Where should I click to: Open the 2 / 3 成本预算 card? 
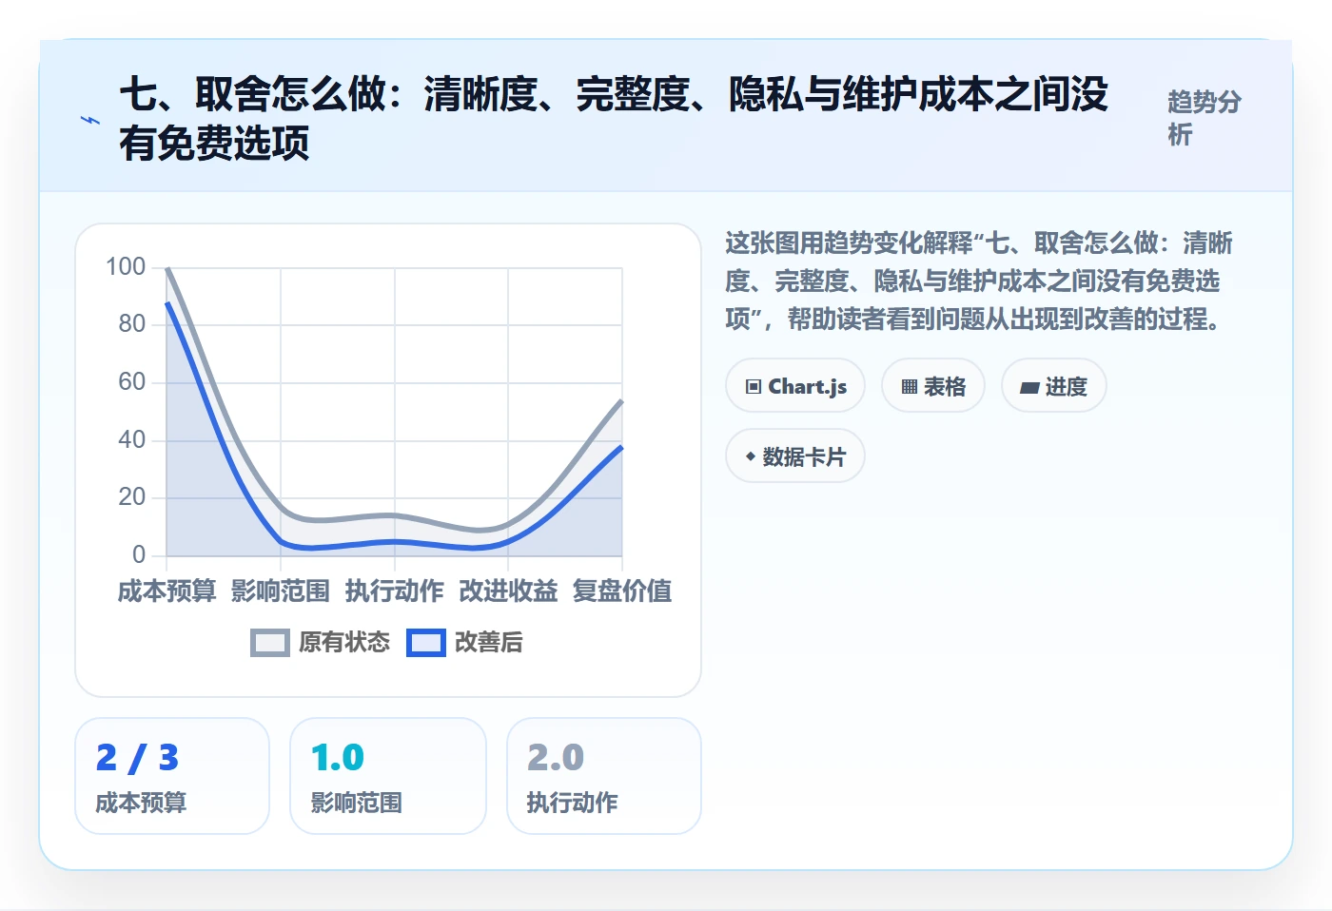coord(172,776)
